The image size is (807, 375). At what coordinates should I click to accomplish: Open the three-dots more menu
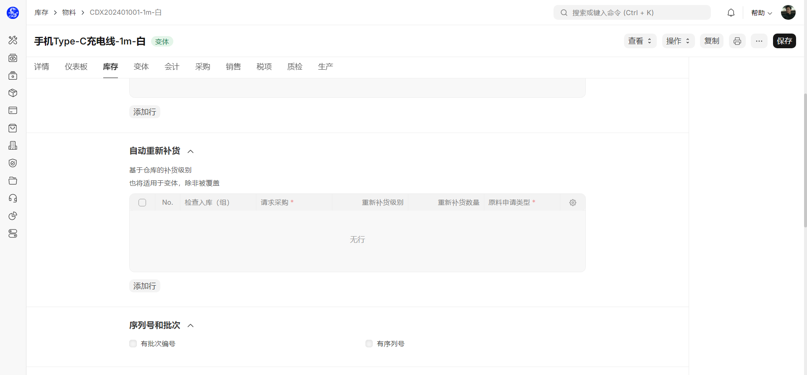(x=759, y=41)
